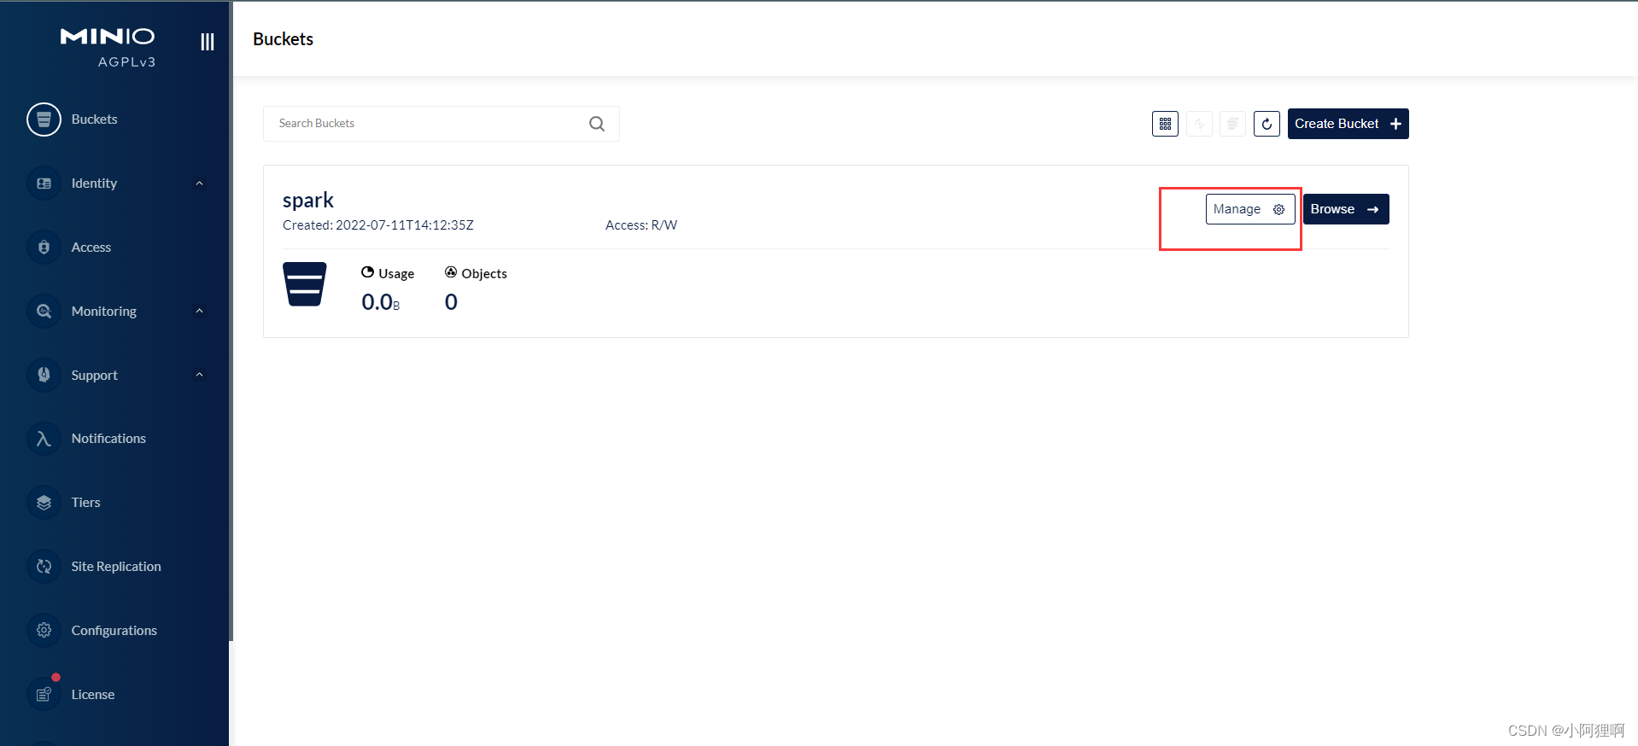Click the Create Bucket button
Screen dimensions: 1638x746
click(1348, 124)
